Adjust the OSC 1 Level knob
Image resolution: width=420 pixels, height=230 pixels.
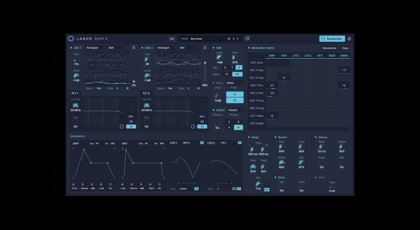coord(76,76)
